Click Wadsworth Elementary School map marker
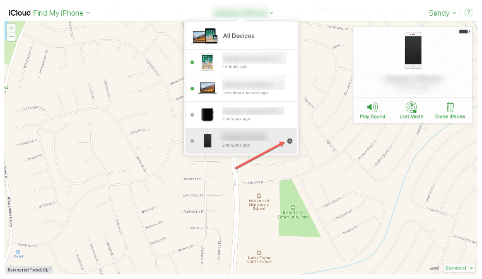The image size is (482, 279). click(x=259, y=196)
